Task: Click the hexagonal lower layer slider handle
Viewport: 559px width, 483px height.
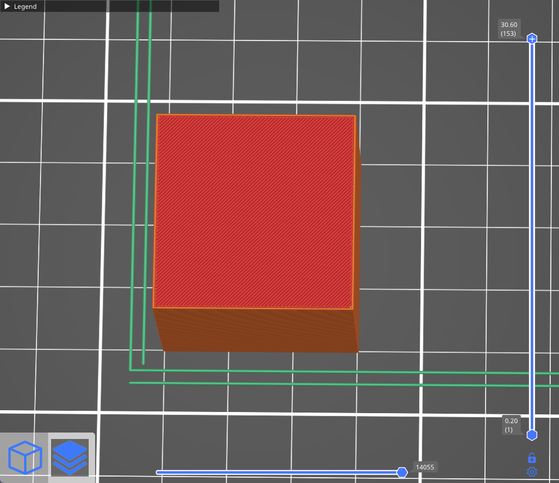Action: pos(531,435)
